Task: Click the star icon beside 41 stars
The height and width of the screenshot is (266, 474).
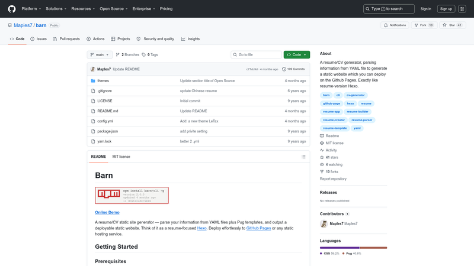Action: coord(322,157)
